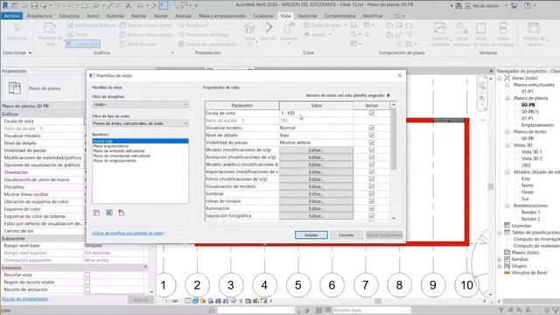Open '¿Cómo se modifica una plantilla de vista?' link
The image size is (560, 315).
pos(128,234)
